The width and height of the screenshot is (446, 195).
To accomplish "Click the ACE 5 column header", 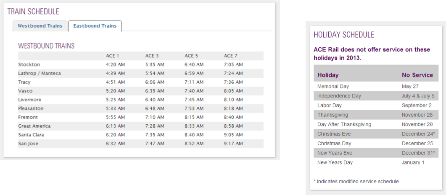I will click(x=191, y=56).
